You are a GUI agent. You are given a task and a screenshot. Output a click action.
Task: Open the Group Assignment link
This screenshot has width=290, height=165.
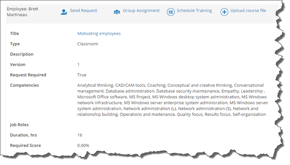pyautogui.click(x=141, y=11)
